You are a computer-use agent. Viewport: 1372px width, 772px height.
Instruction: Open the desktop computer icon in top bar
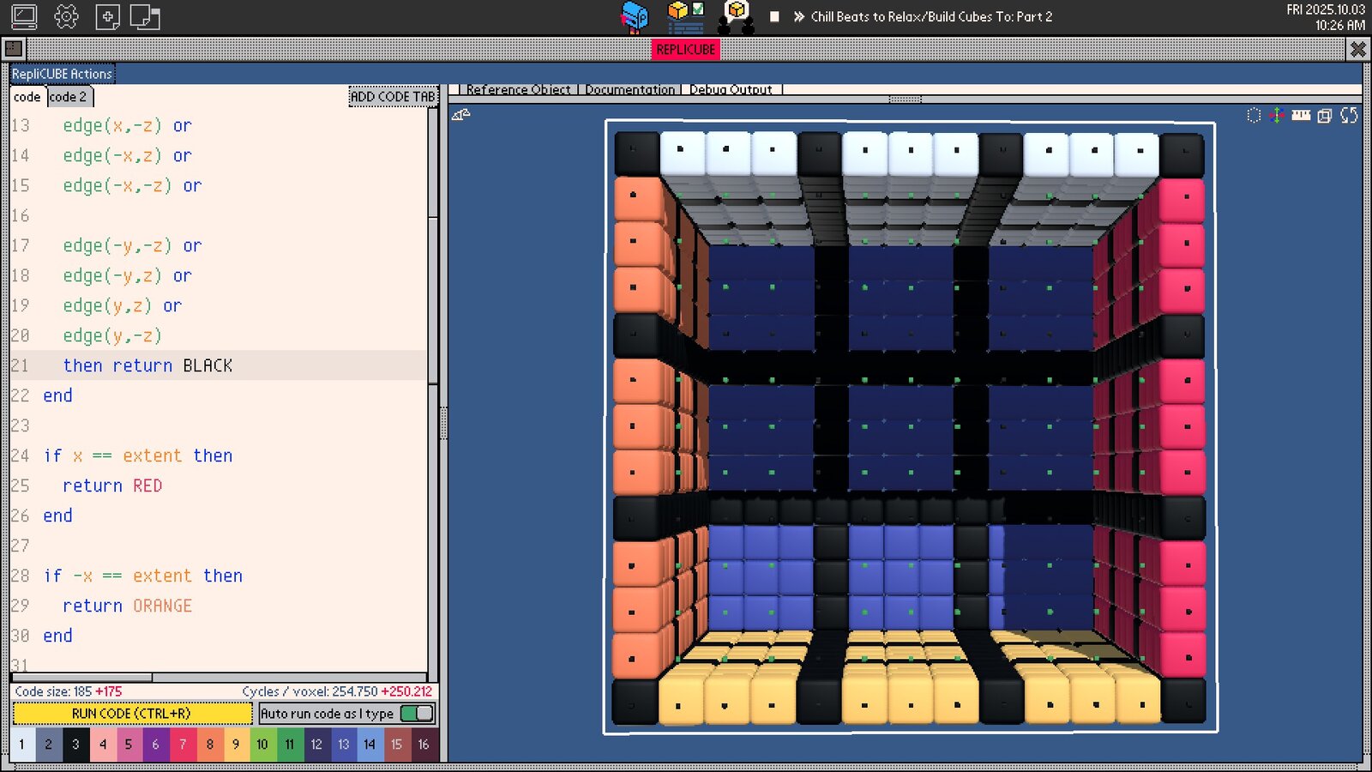[x=24, y=16]
